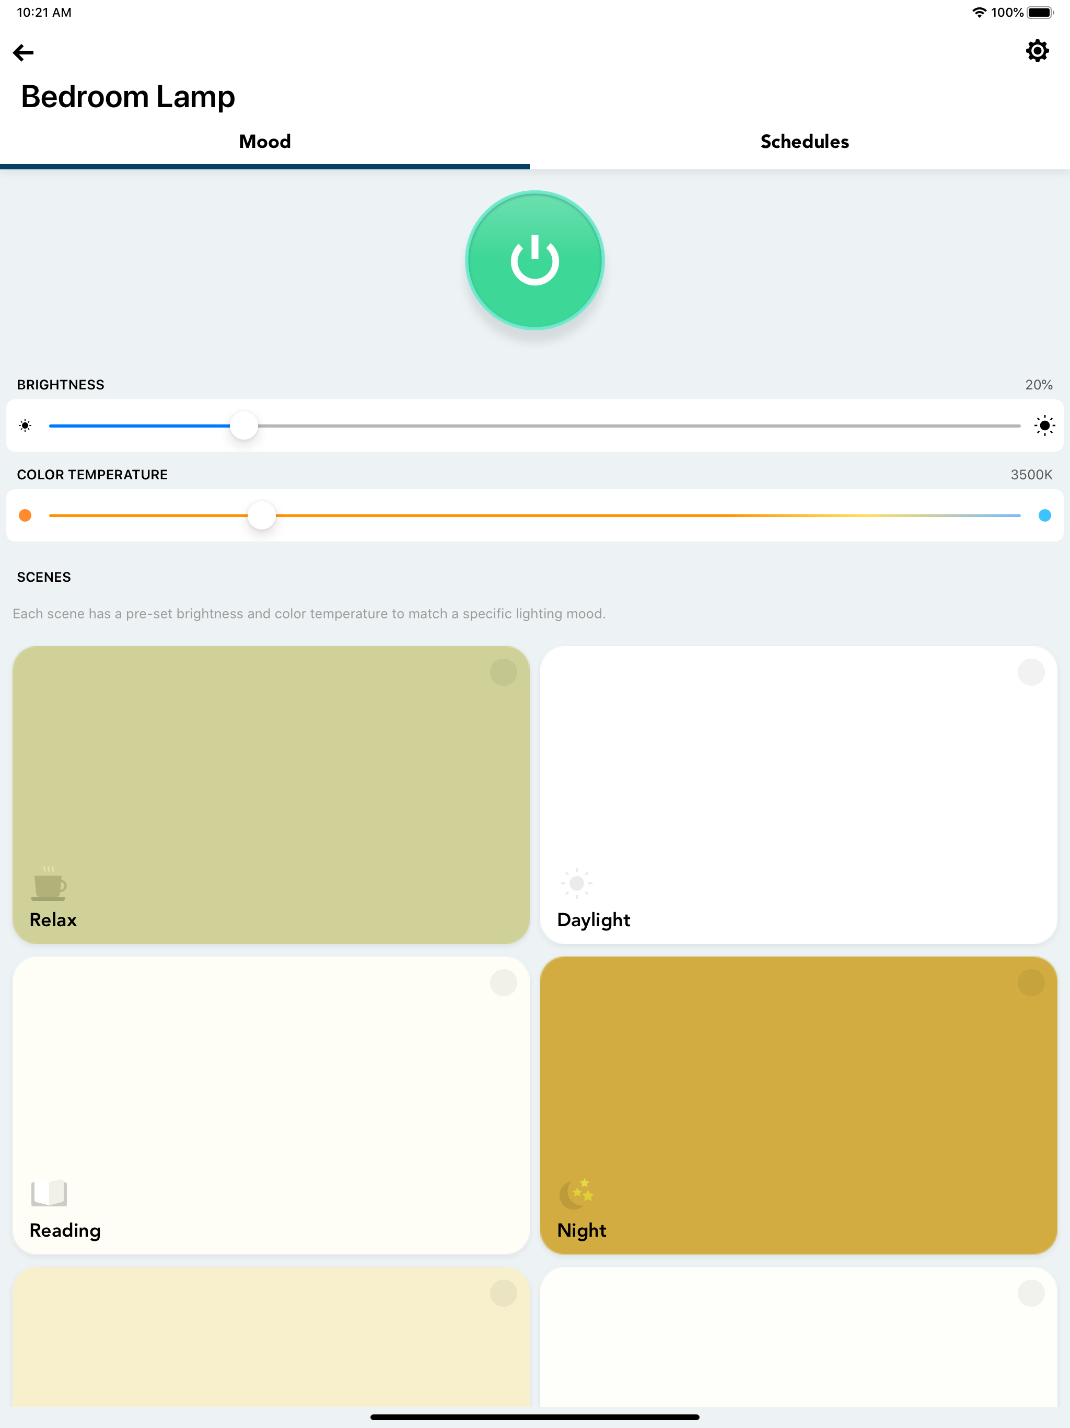
Task: Click the SCENES heading
Action: point(44,577)
